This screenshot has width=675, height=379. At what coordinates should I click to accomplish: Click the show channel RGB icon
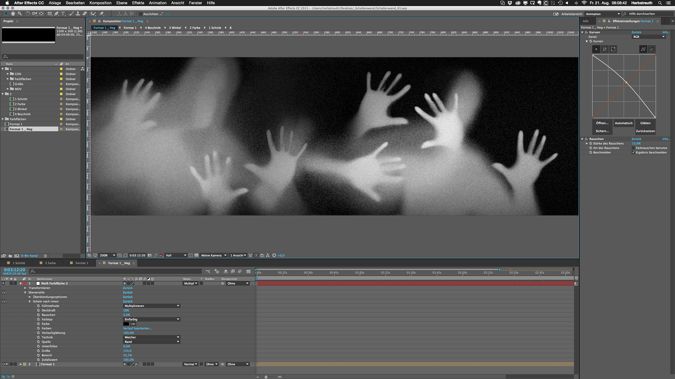click(x=161, y=255)
